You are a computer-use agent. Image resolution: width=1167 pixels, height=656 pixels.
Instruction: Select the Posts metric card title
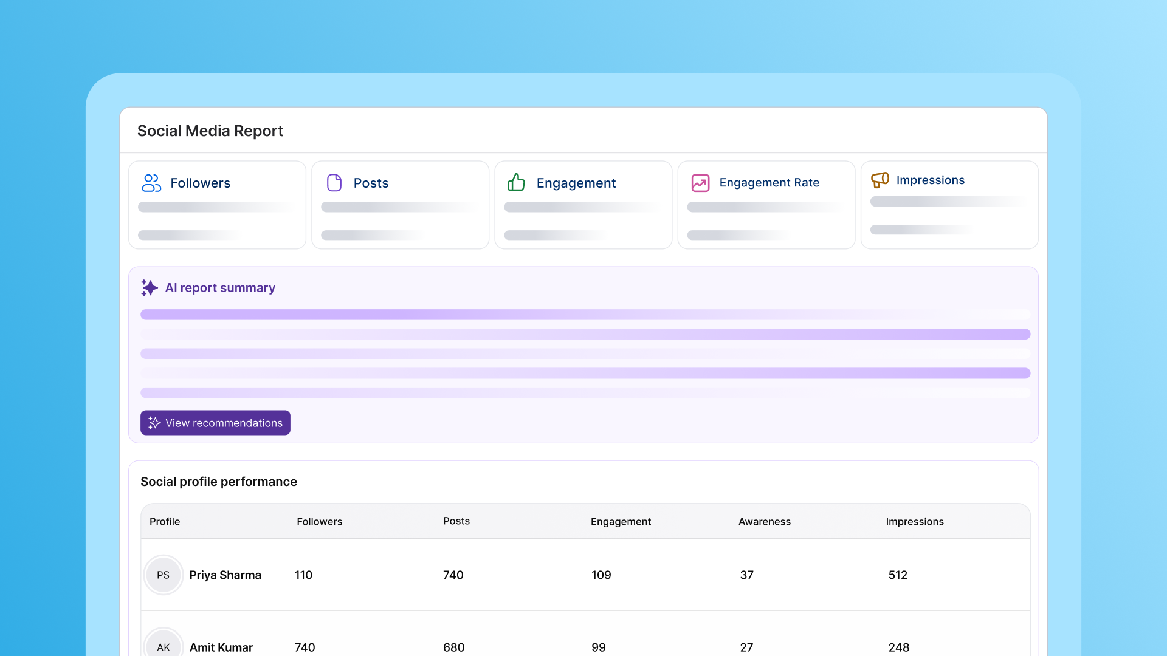click(x=371, y=183)
